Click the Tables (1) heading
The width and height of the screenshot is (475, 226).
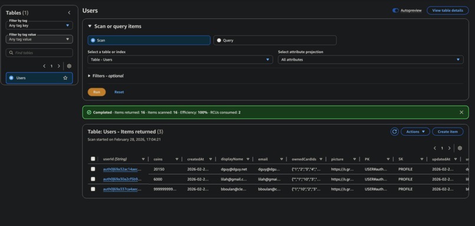(x=17, y=13)
